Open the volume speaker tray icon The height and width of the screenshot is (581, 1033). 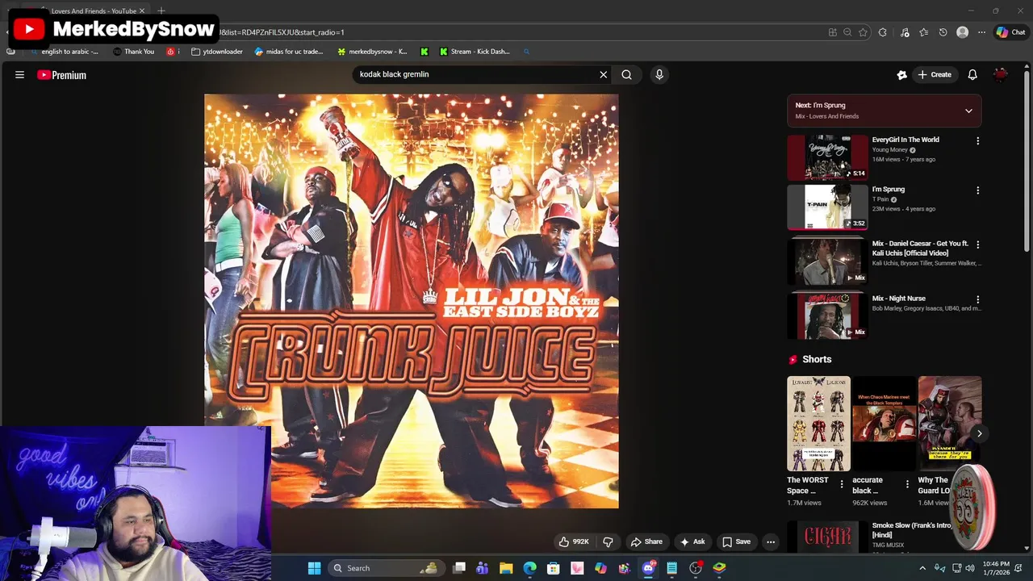pyautogui.click(x=970, y=568)
